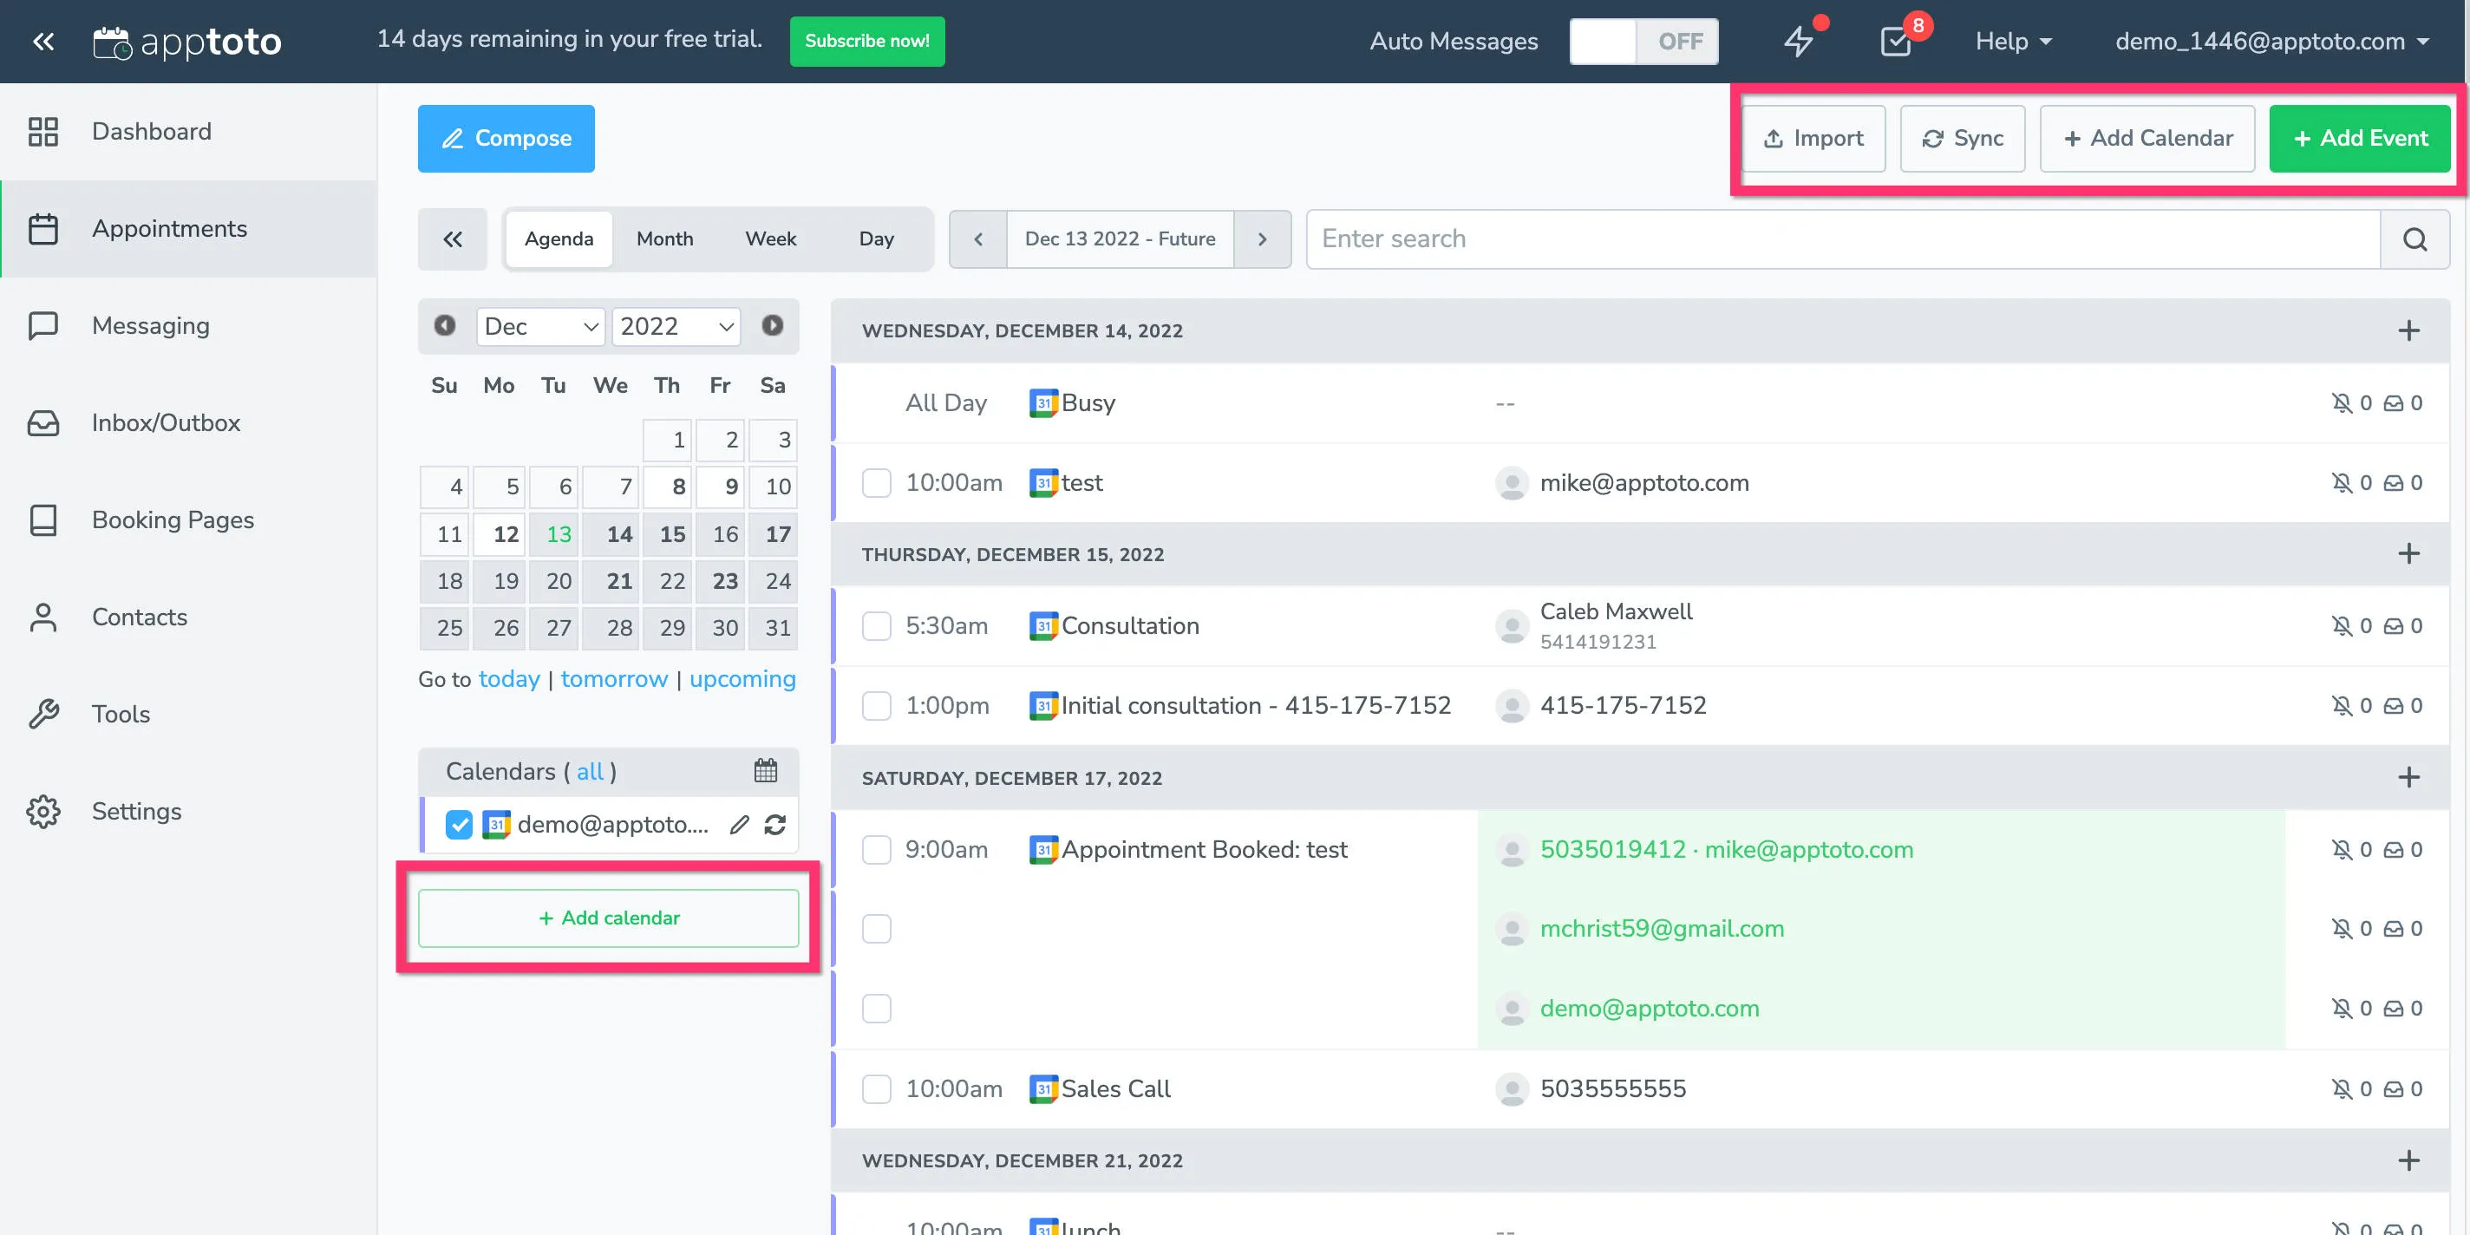Switch to the Week view tab
The height and width of the screenshot is (1235, 2470).
coord(771,239)
